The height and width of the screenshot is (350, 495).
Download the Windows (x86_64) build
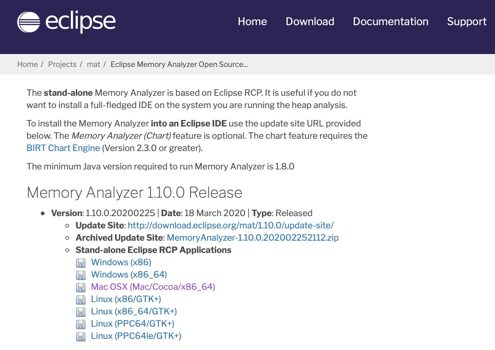(129, 274)
